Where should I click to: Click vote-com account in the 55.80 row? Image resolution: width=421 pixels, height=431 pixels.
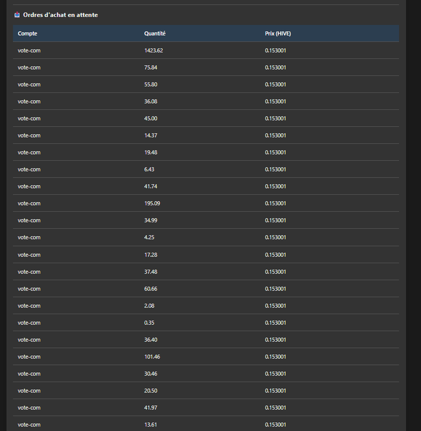tap(29, 84)
